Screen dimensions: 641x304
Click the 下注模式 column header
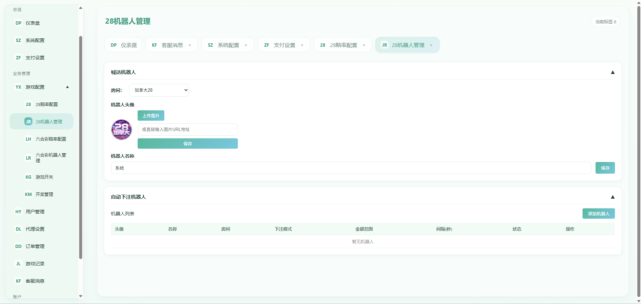(283, 229)
